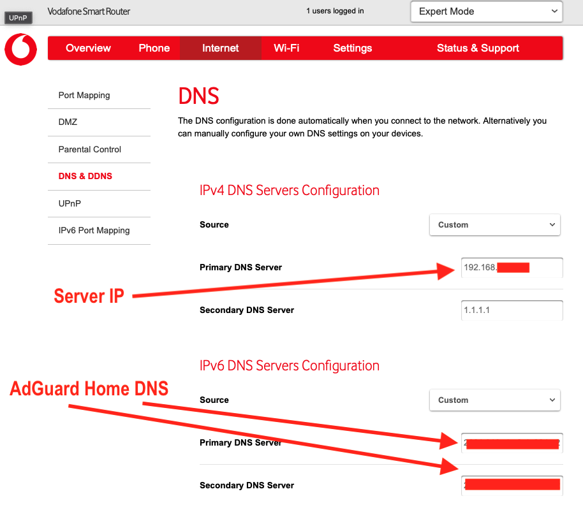Screen dimensions: 583x517
Task: Open the Expert Mode dropdown
Action: 486,11
